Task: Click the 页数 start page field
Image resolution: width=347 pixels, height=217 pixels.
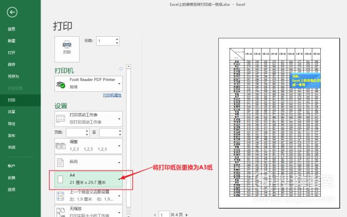Action: pyautogui.click(x=75, y=133)
